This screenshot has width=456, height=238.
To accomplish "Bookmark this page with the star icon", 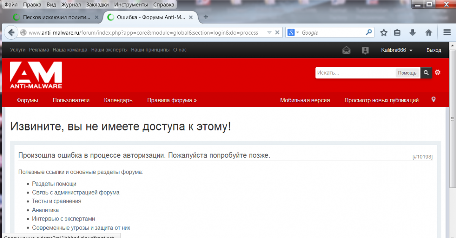I will [x=384, y=32].
